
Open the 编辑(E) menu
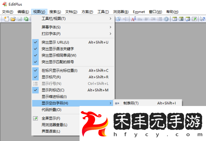click(23, 12)
